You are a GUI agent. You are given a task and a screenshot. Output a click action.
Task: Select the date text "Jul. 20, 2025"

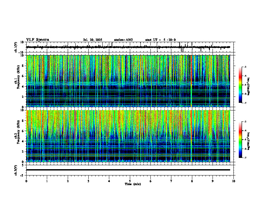[93, 40]
